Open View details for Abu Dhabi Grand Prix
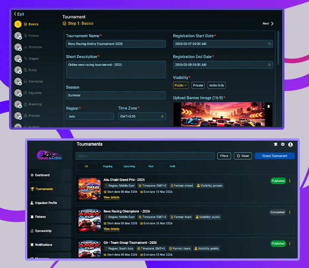 [x=111, y=197]
